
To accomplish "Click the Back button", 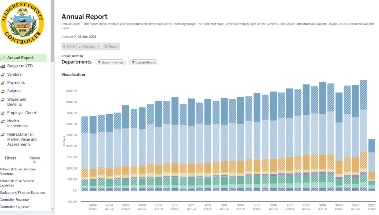I will tap(69, 46).
